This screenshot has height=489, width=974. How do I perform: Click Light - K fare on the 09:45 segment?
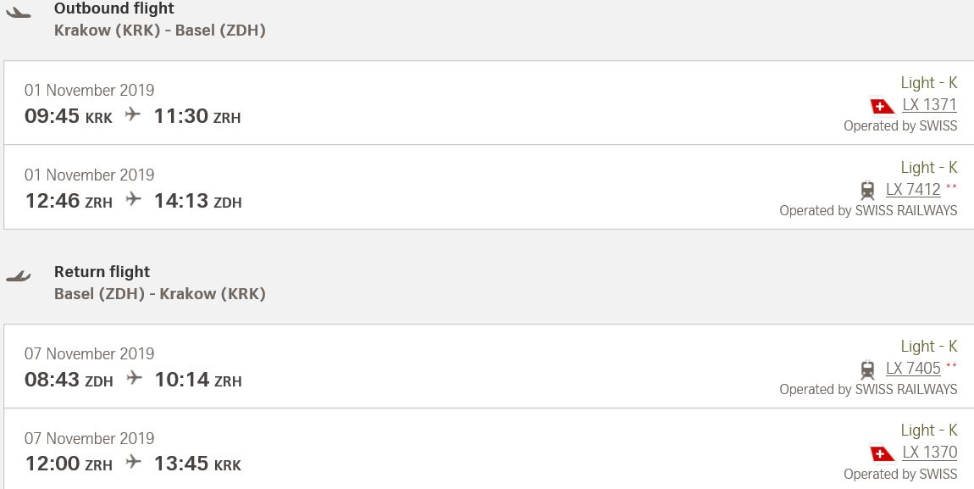point(929,83)
